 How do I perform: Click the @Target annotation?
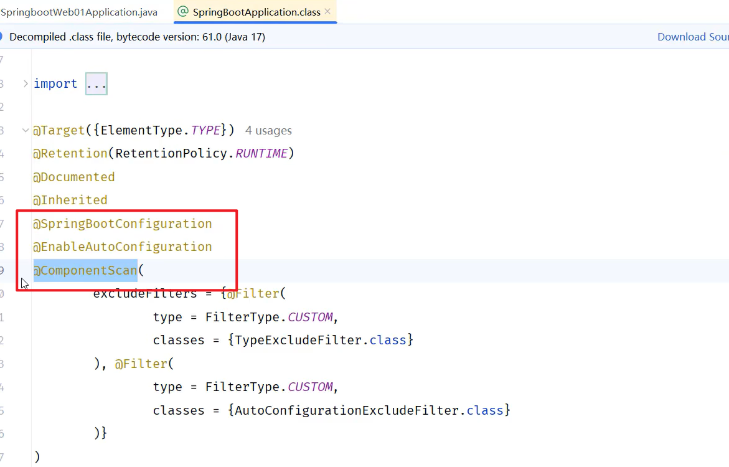pos(59,130)
